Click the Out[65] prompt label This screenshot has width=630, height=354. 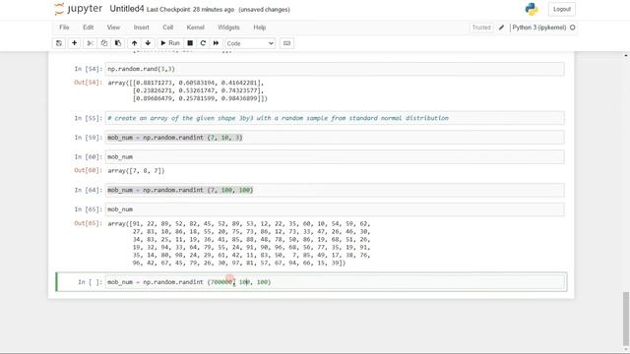pyautogui.click(x=88, y=223)
